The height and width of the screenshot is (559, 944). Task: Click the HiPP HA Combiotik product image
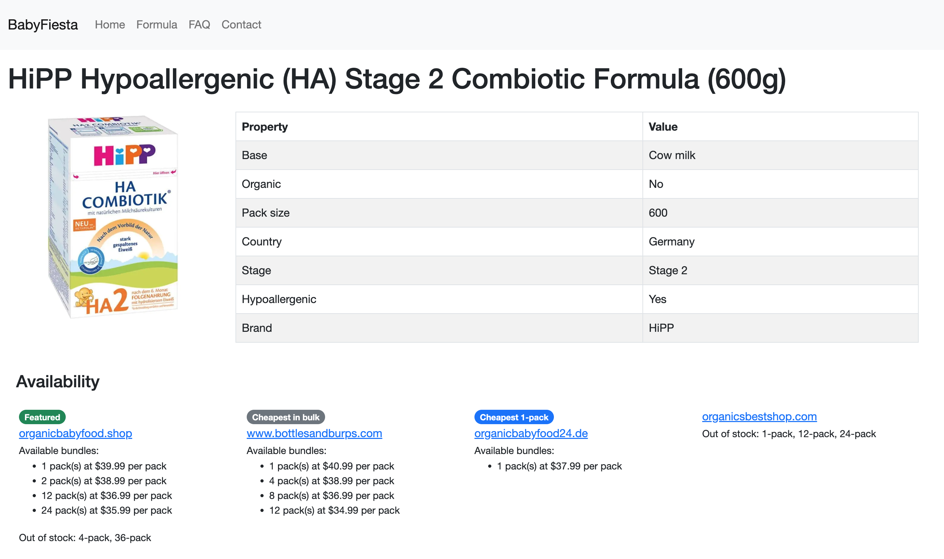[x=113, y=217]
